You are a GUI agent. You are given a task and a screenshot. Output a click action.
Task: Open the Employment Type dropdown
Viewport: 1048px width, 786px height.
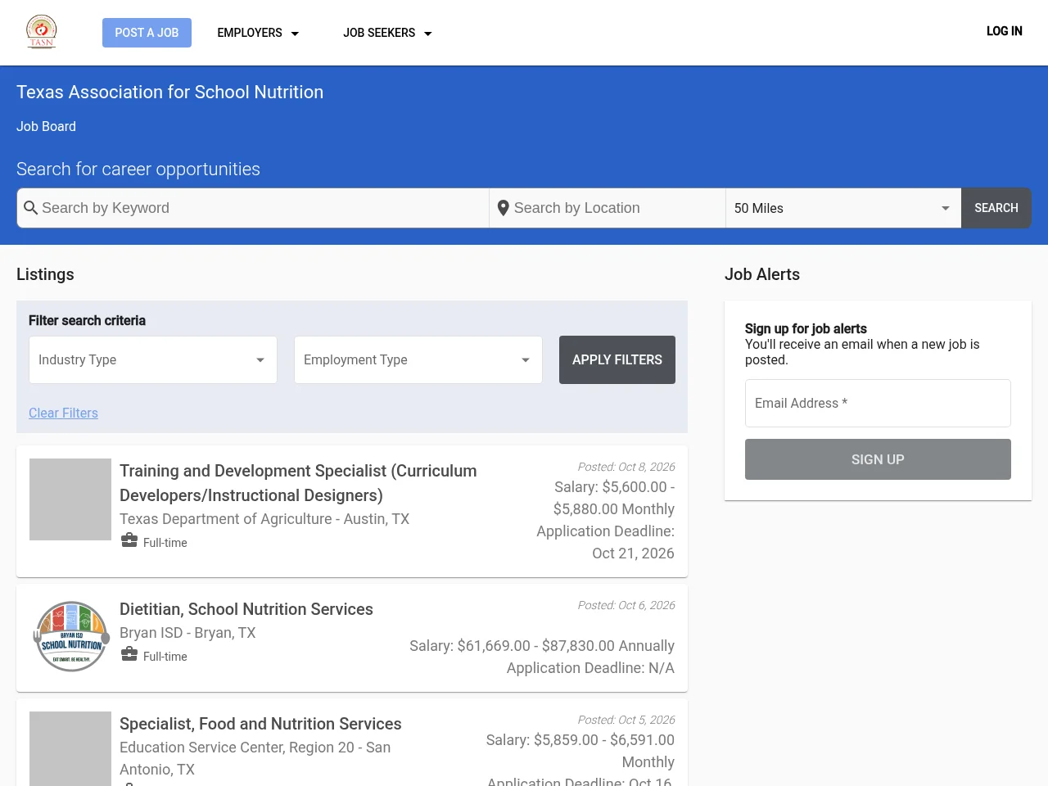coord(418,359)
